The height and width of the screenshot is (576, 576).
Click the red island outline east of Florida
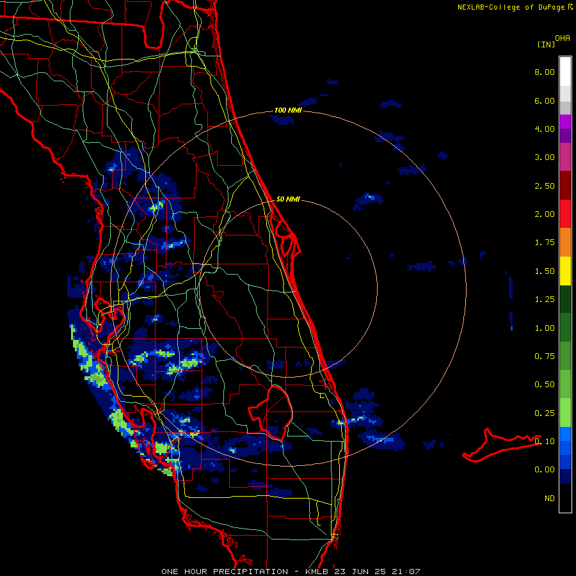click(501, 445)
